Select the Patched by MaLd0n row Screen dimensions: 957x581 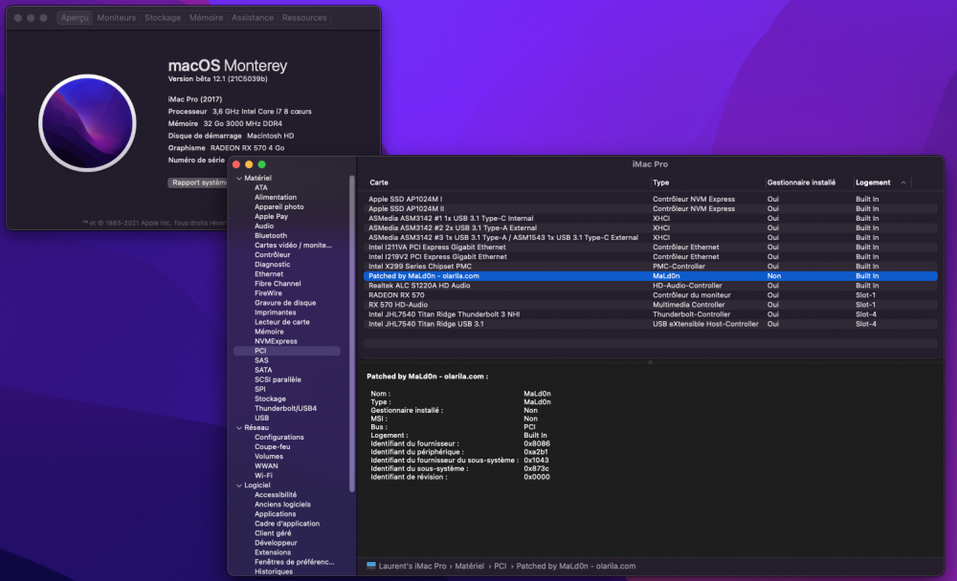point(650,276)
